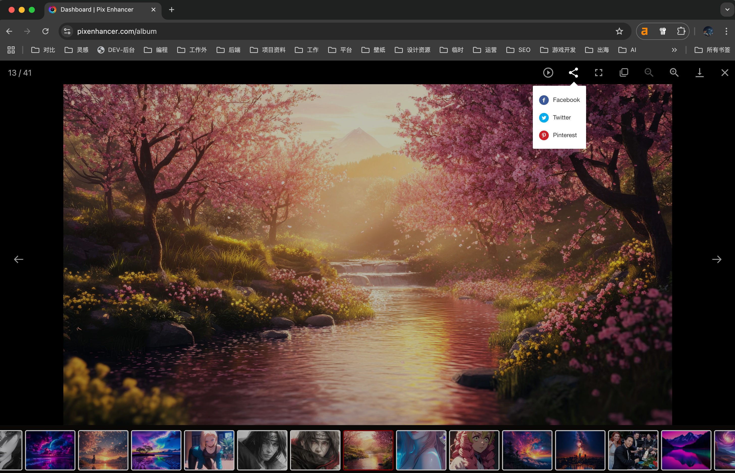This screenshot has height=473, width=735.
Task: Open the 后端 bookmark folder
Action: point(228,50)
